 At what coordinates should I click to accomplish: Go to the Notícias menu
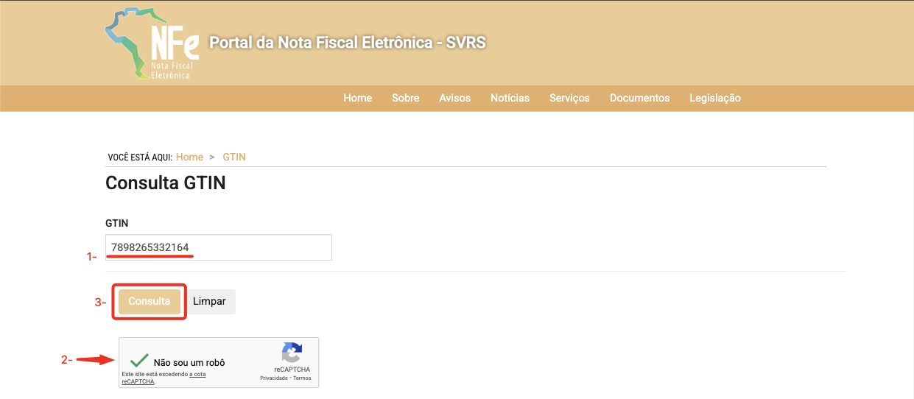510,98
